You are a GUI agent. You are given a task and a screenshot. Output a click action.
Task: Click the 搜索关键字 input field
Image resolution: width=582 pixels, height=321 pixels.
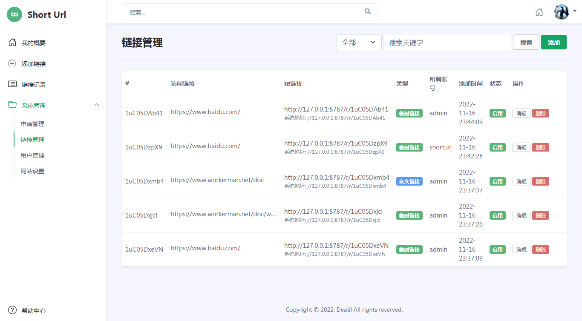pos(447,42)
